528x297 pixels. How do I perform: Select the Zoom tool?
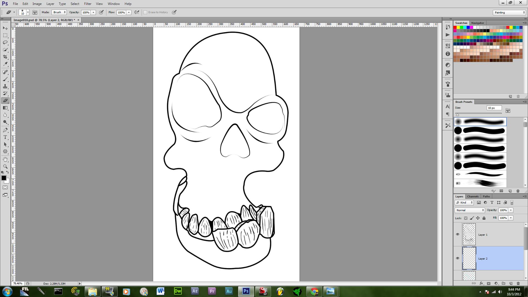[5, 167]
